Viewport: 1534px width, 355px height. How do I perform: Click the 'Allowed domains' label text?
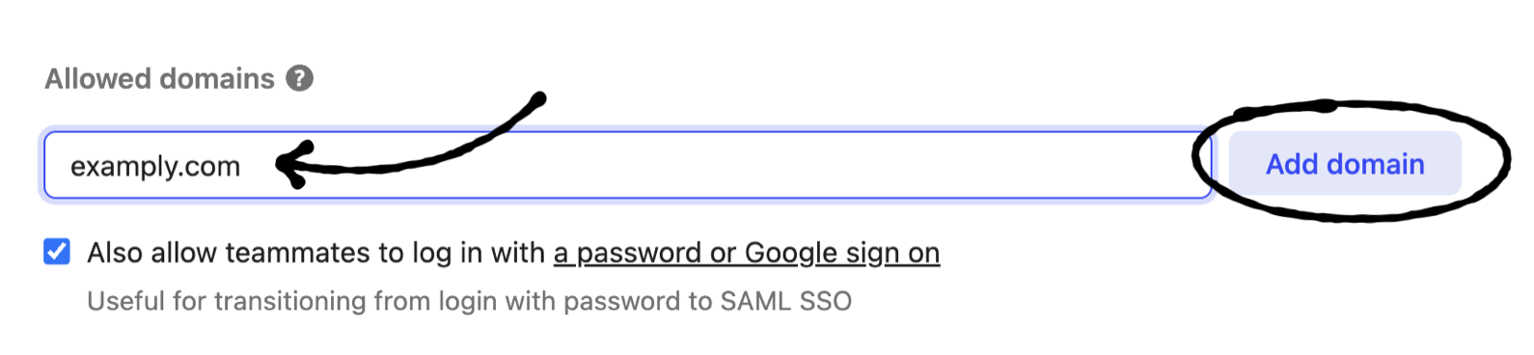point(160,78)
